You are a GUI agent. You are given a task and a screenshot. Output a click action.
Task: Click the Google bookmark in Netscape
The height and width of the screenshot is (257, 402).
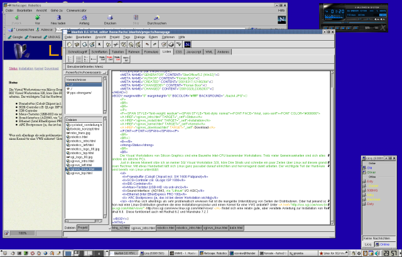15,37
